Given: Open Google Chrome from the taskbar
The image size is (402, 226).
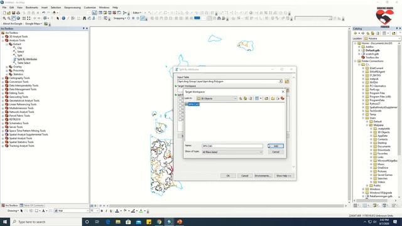Looking at the screenshot, I should [159, 222].
